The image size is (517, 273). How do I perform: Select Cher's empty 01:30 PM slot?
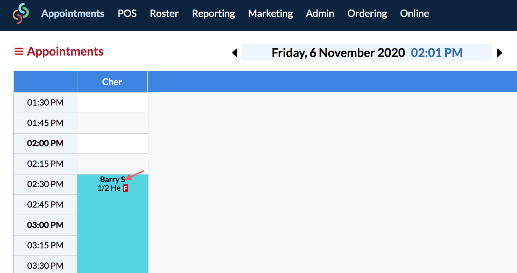113,103
